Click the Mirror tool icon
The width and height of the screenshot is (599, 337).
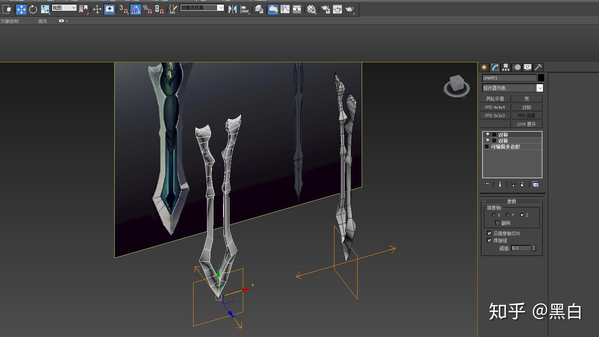[232, 9]
